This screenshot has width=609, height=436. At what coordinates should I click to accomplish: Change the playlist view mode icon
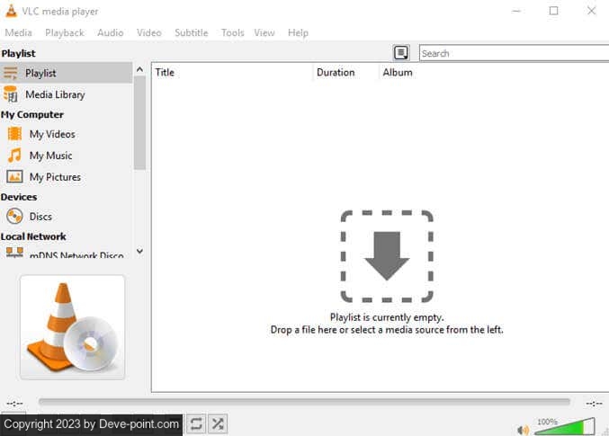[x=401, y=53]
